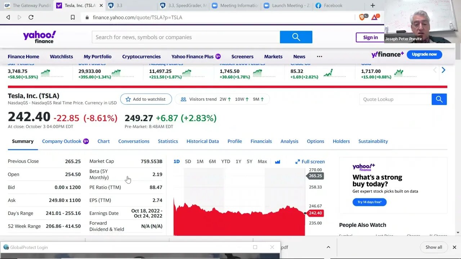The image size is (461, 259).
Task: Open the Watchlists menu
Action: (x=61, y=56)
